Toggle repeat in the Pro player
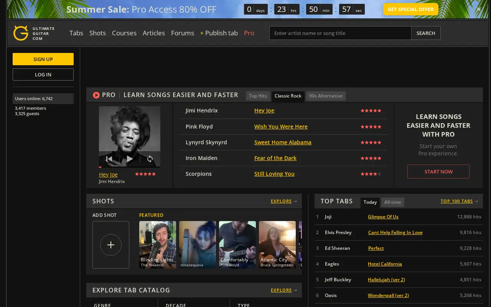491x307 pixels. 150,158
